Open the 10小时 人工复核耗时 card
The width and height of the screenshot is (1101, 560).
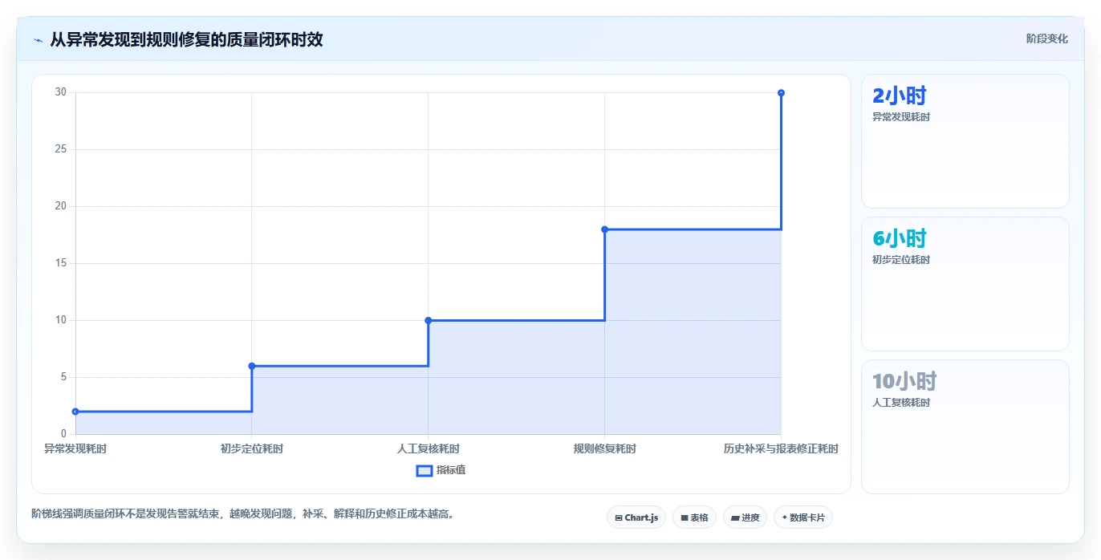click(x=965, y=427)
